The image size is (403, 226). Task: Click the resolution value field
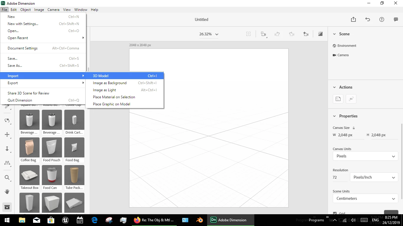point(340,177)
